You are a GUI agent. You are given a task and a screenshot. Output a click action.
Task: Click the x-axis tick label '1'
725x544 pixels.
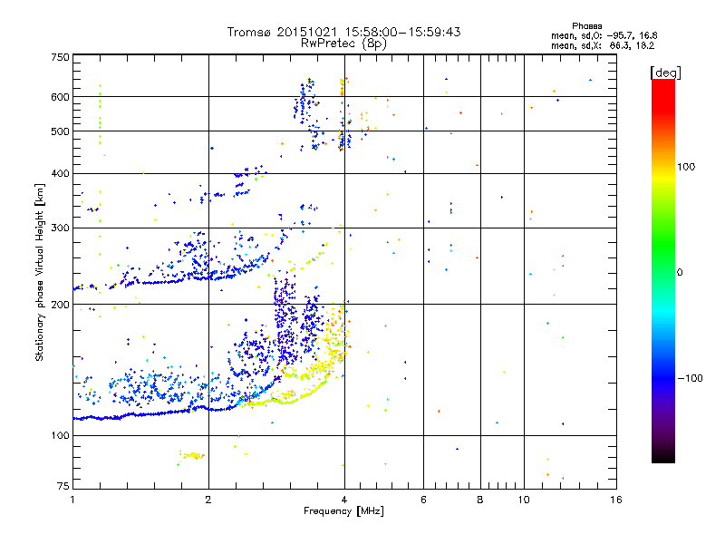tap(73, 500)
